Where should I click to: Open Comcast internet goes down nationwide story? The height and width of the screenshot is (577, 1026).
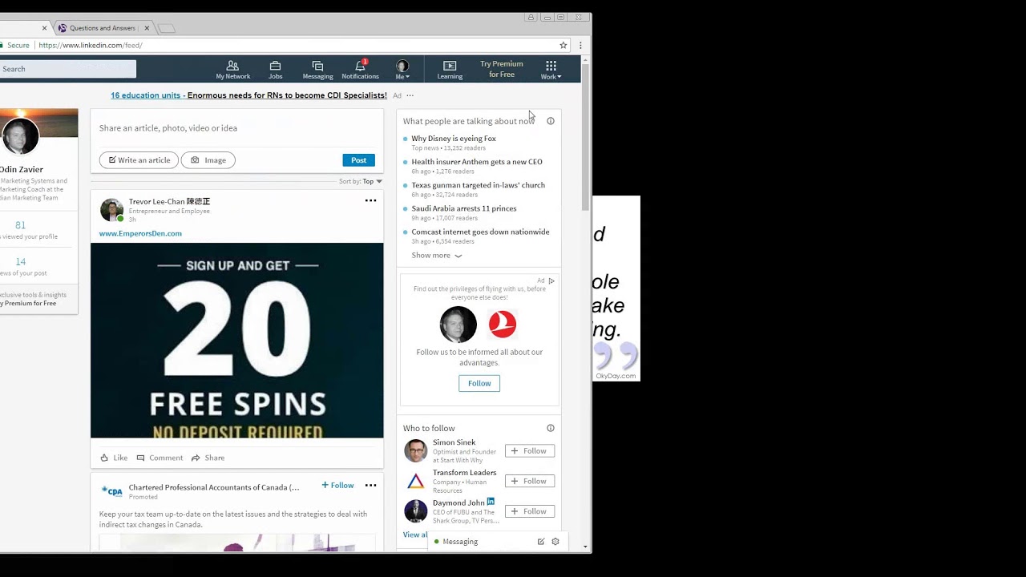480,232
